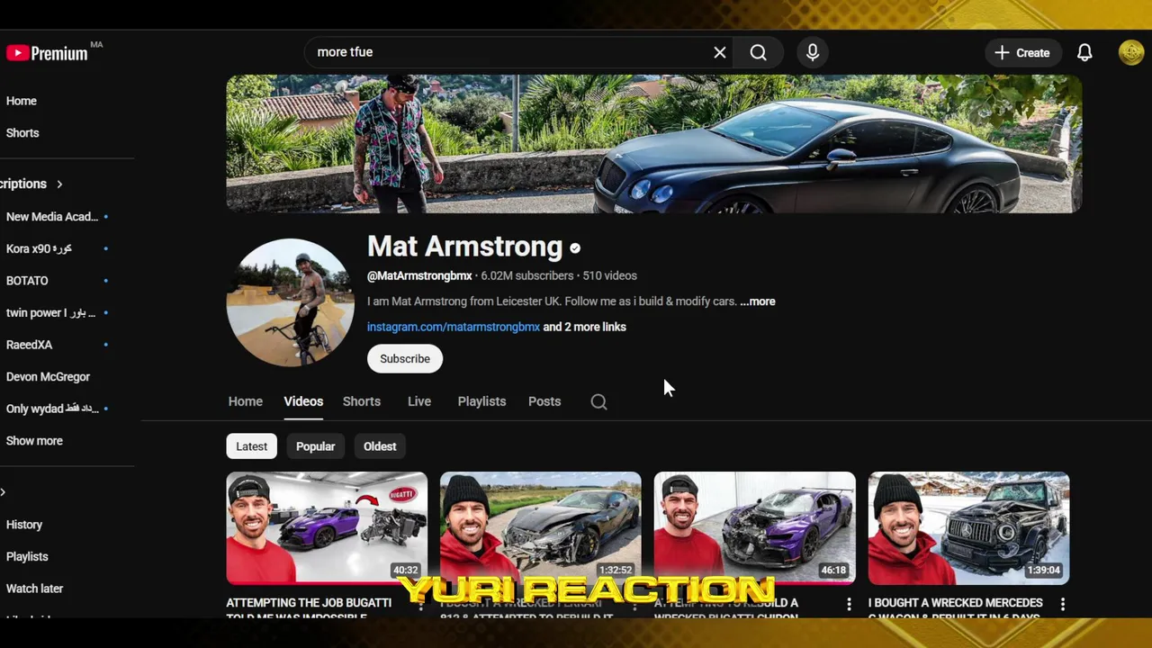This screenshot has width=1152, height=648.
Task: Switch to channel Home tab
Action: pos(246,401)
